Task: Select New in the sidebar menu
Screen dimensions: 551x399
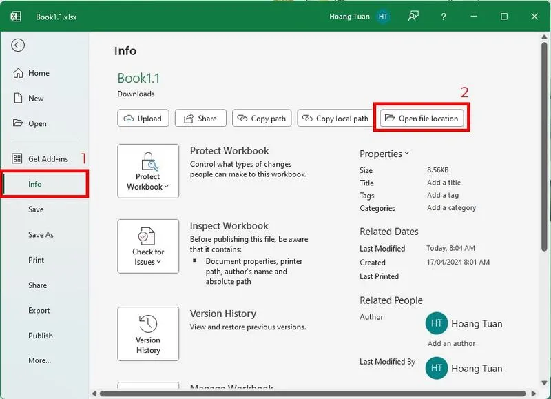Action: (x=36, y=99)
